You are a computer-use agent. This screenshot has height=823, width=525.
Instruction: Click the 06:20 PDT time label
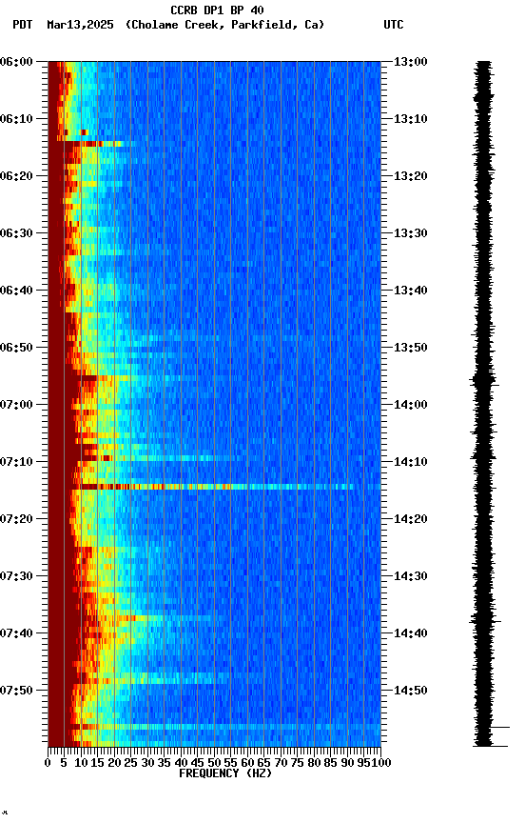pos(16,176)
